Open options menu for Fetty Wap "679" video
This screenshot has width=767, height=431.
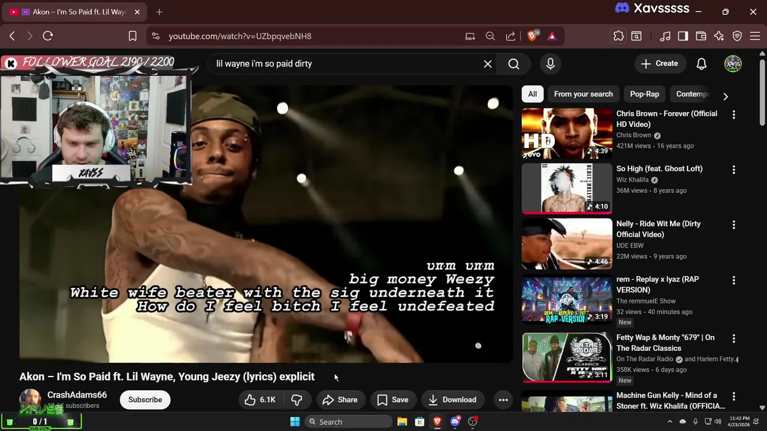pos(733,338)
